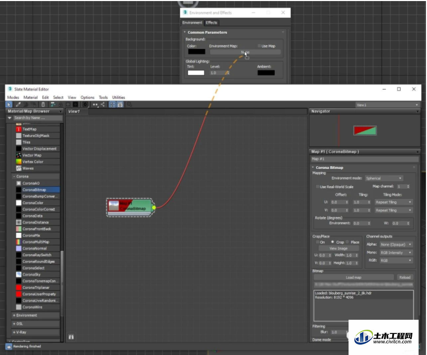The height and width of the screenshot is (355, 427).
Task: Click Select by Material icon
Action: 130,105
